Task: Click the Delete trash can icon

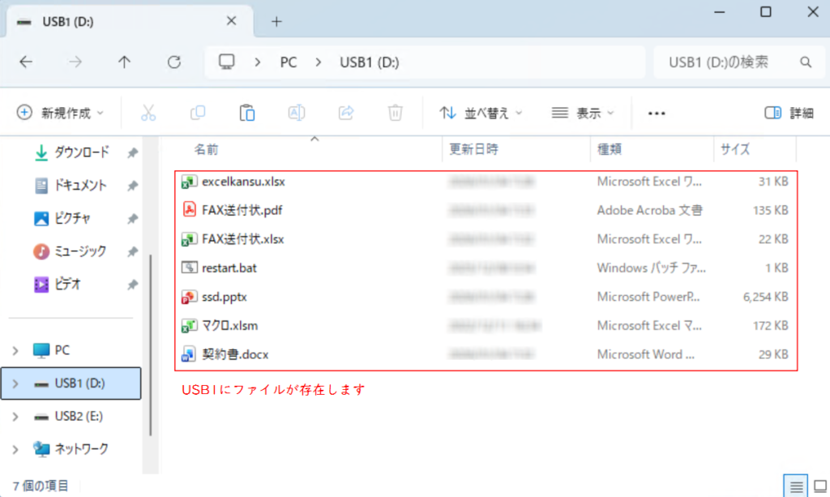Action: (x=395, y=113)
